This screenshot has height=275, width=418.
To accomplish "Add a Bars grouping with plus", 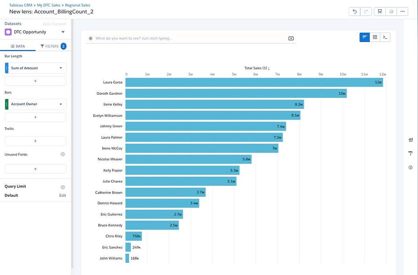I will (x=36, y=117).
